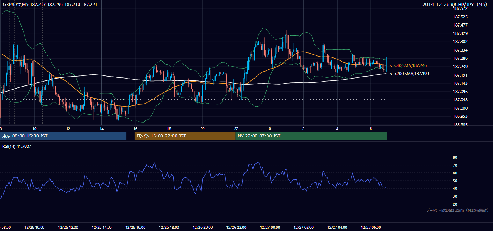Viewport: 493px width, 231px height.
Task: Click price level 187.382 on axis
Action: (x=460, y=42)
